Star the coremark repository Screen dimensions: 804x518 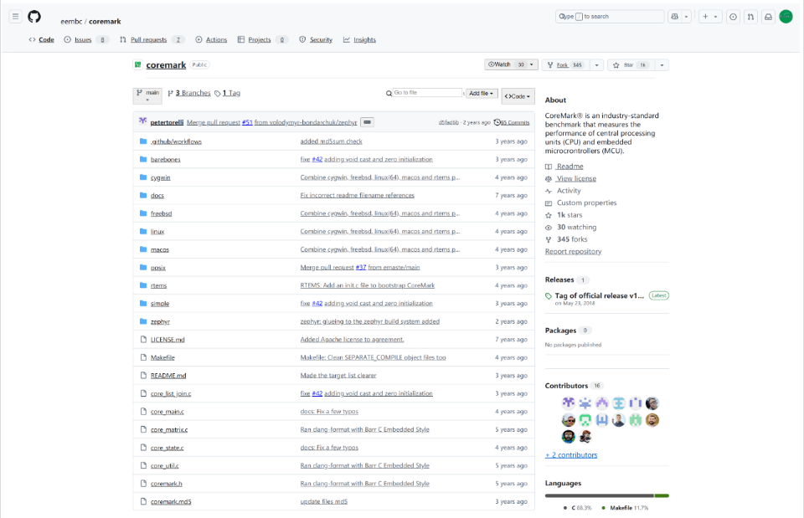click(630, 65)
